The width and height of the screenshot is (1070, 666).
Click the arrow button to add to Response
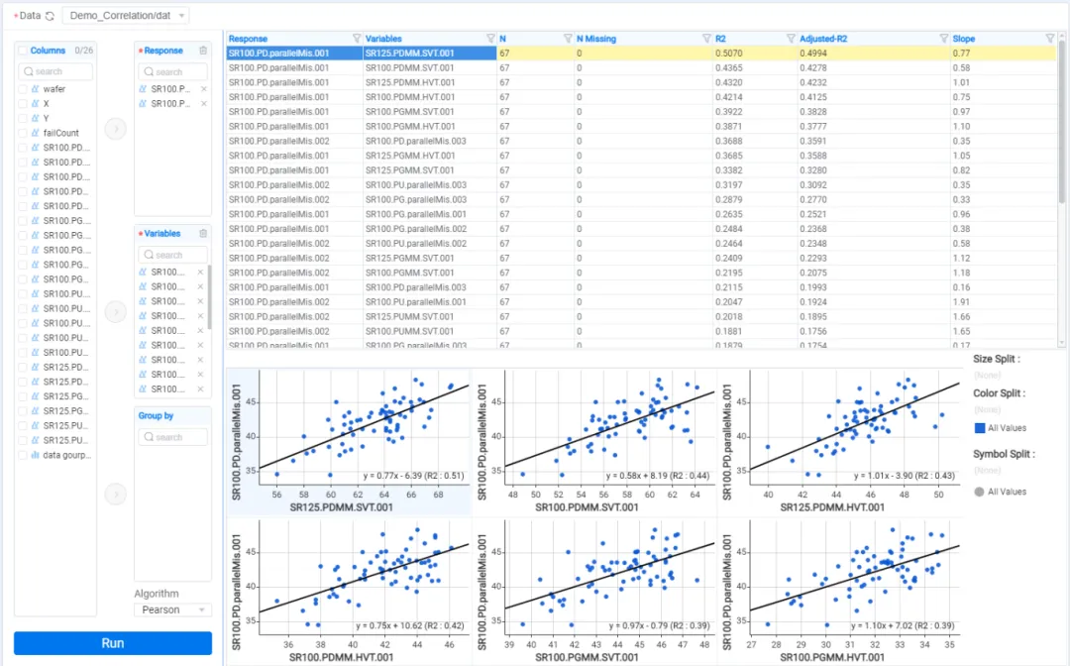(116, 128)
